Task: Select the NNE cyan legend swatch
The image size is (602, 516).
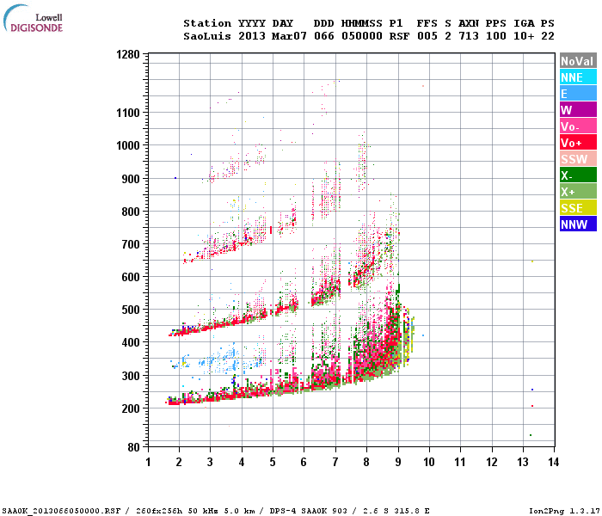Action: coord(578,77)
